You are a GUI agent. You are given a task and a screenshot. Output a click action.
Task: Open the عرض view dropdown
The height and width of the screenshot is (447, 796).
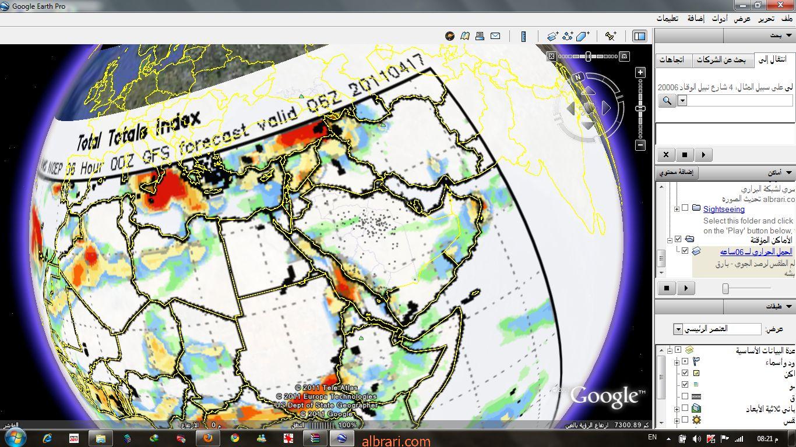click(x=678, y=329)
